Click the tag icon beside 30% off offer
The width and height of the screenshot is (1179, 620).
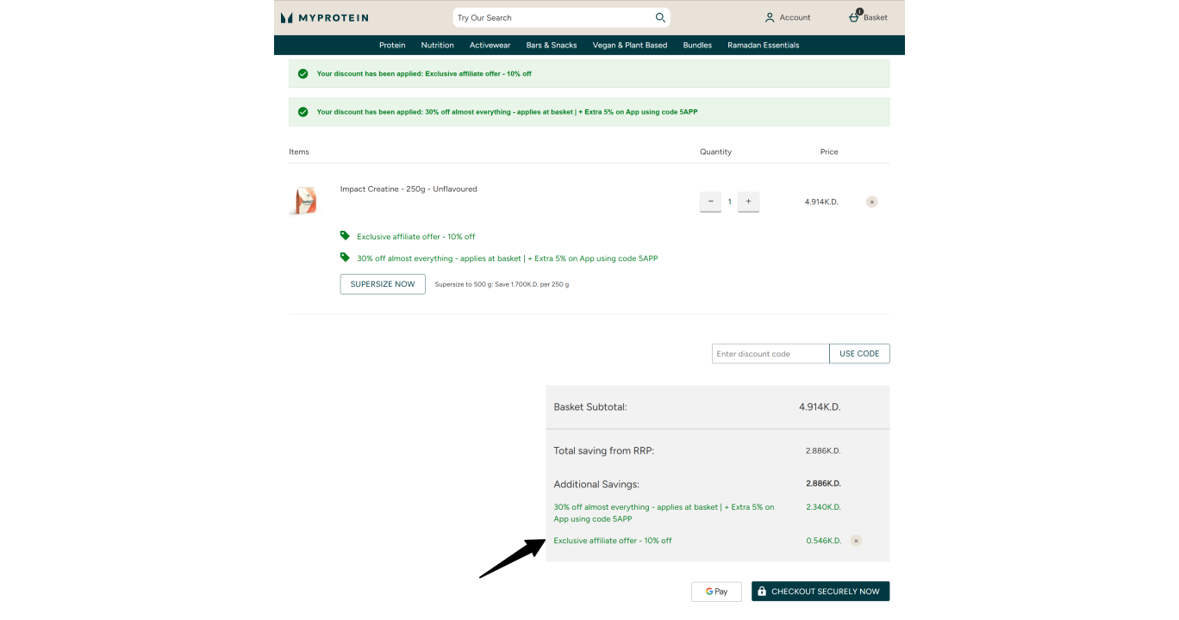coord(345,257)
